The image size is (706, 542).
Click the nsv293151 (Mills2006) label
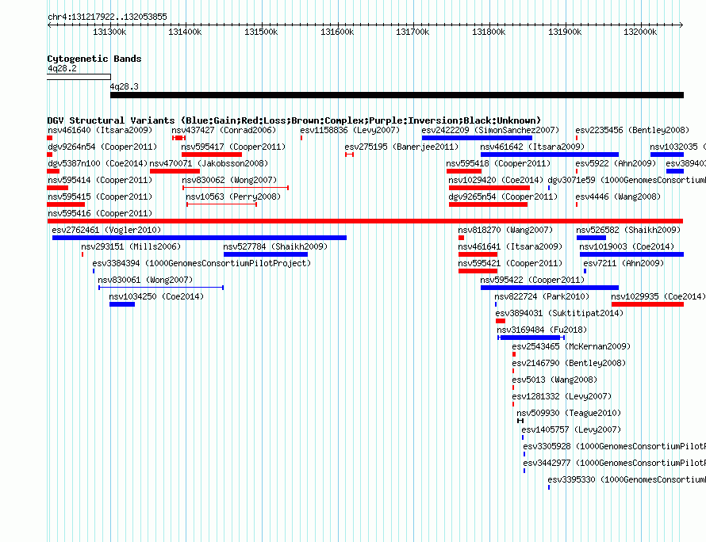coord(131,246)
